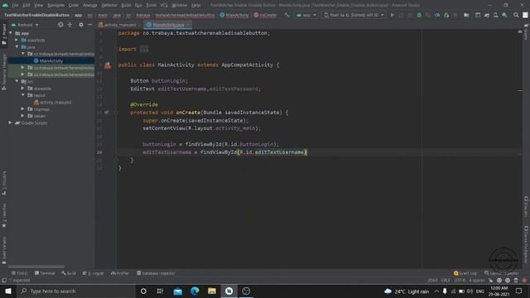Open the weather widget showing Light rain

tap(407, 291)
